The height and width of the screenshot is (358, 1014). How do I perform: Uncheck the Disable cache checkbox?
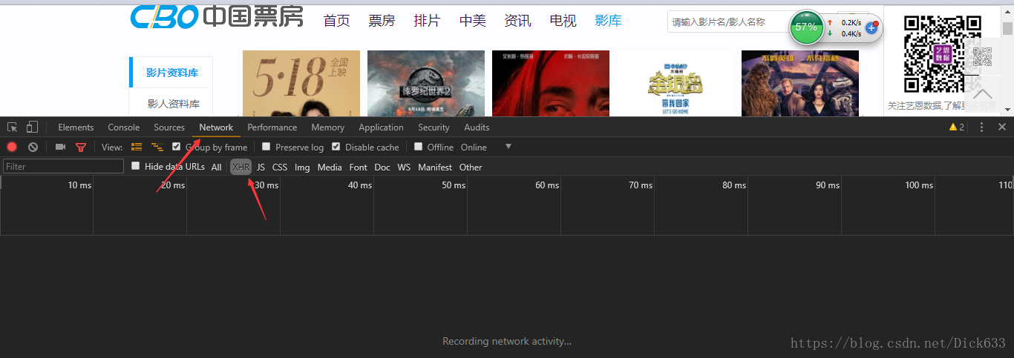pyautogui.click(x=336, y=147)
